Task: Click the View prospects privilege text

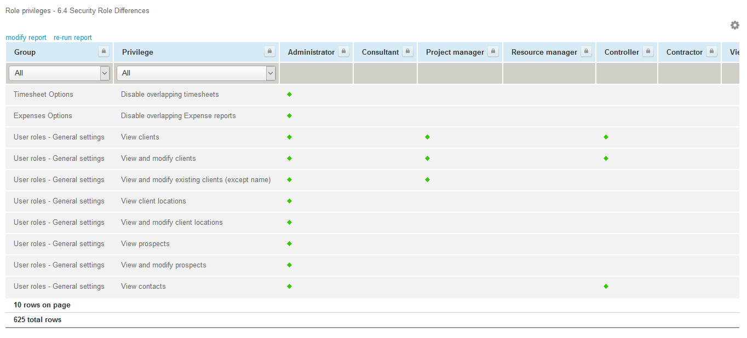Action: click(x=145, y=243)
